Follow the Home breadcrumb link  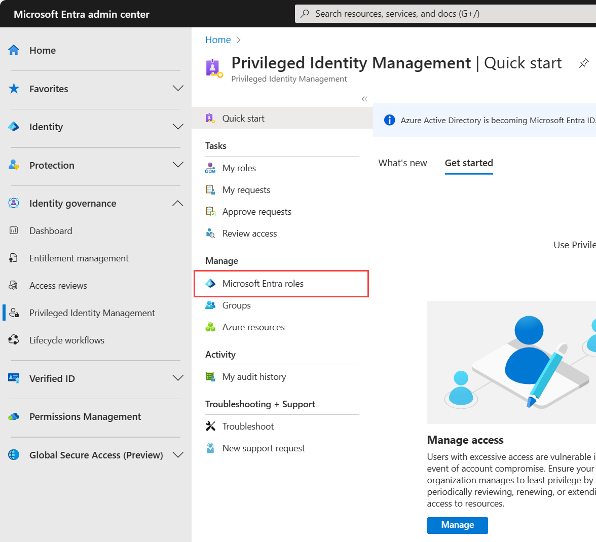pos(218,40)
